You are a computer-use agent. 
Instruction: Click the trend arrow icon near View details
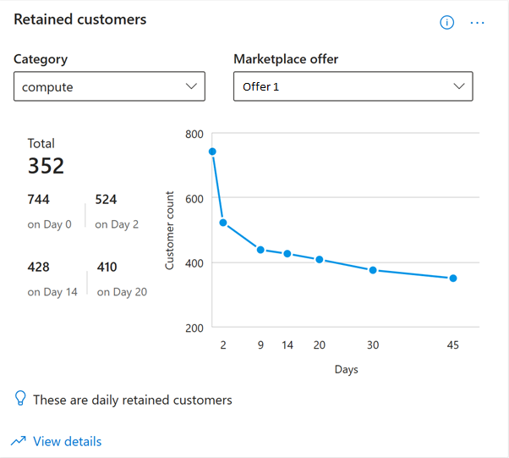(19, 441)
